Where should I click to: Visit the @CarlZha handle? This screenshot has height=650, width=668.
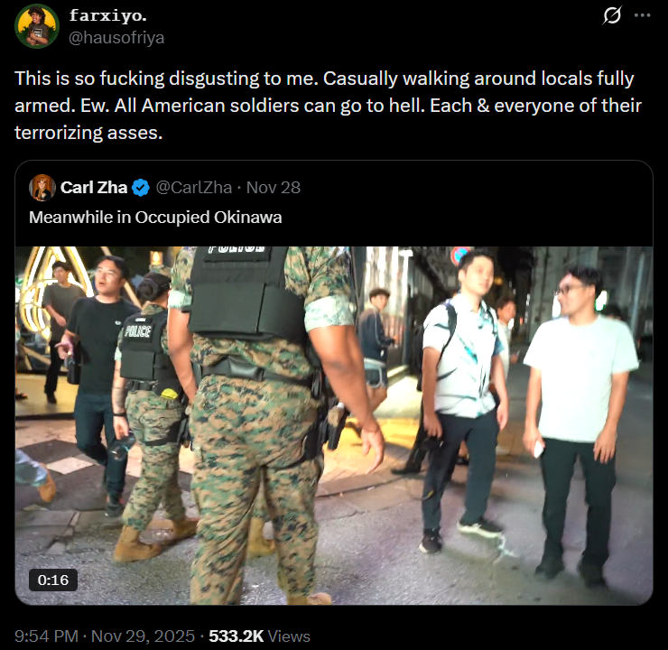194,188
